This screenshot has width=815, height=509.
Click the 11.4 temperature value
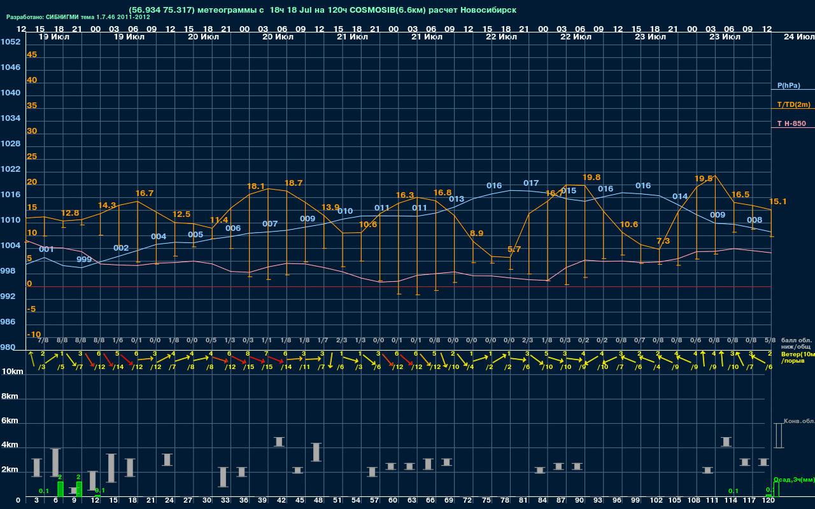(219, 220)
